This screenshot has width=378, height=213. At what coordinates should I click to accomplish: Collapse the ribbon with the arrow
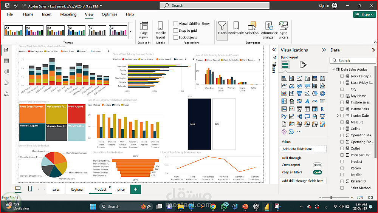[x=375, y=42]
